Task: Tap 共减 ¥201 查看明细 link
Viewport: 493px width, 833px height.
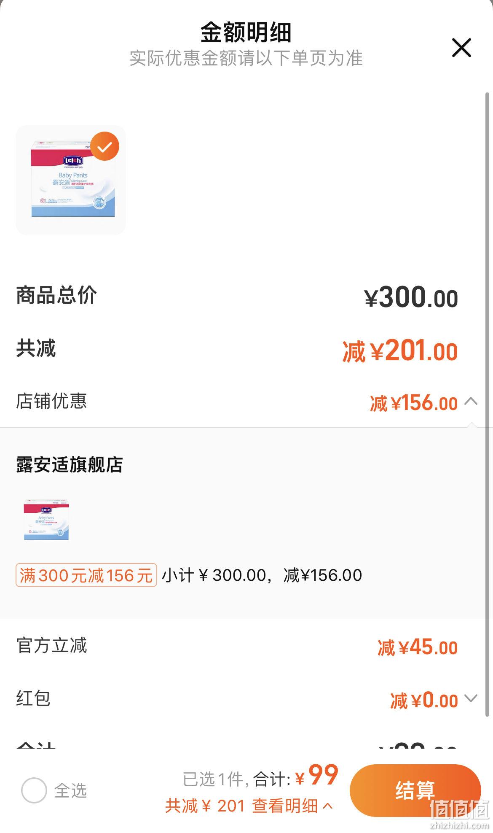Action: click(x=249, y=806)
